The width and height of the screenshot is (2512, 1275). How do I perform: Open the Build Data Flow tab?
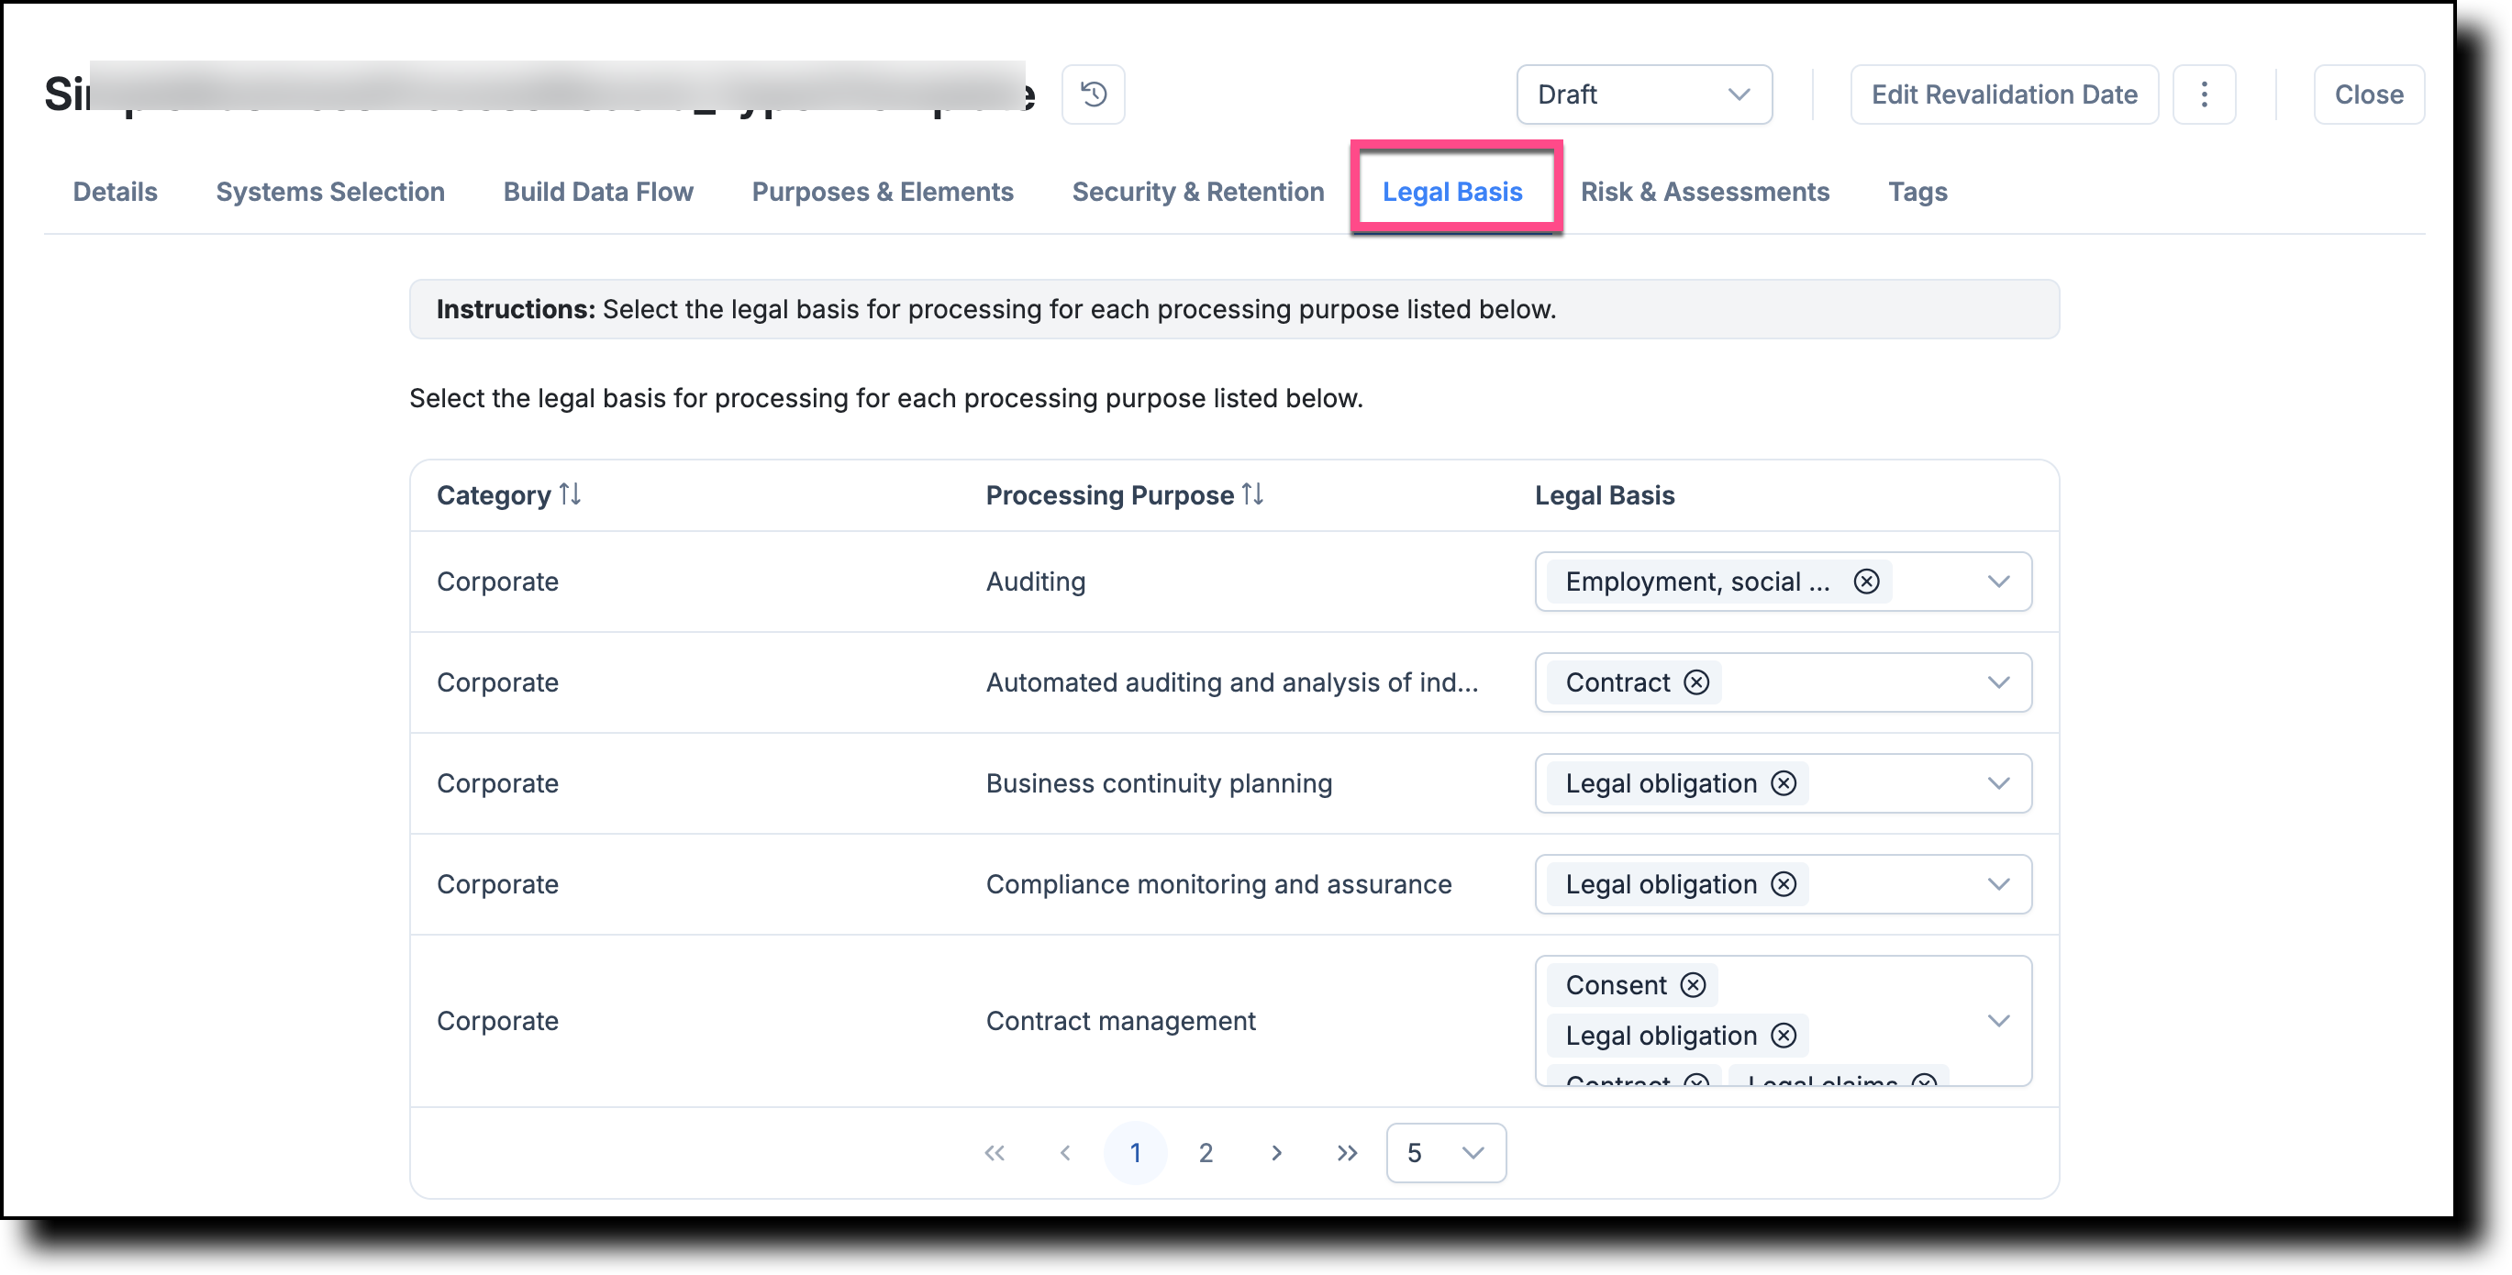point(598,192)
